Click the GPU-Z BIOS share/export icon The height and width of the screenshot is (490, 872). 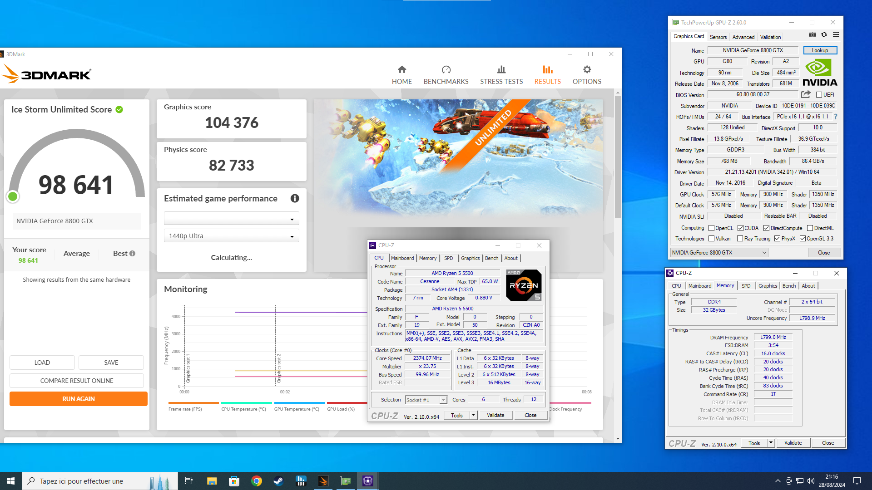pos(806,94)
